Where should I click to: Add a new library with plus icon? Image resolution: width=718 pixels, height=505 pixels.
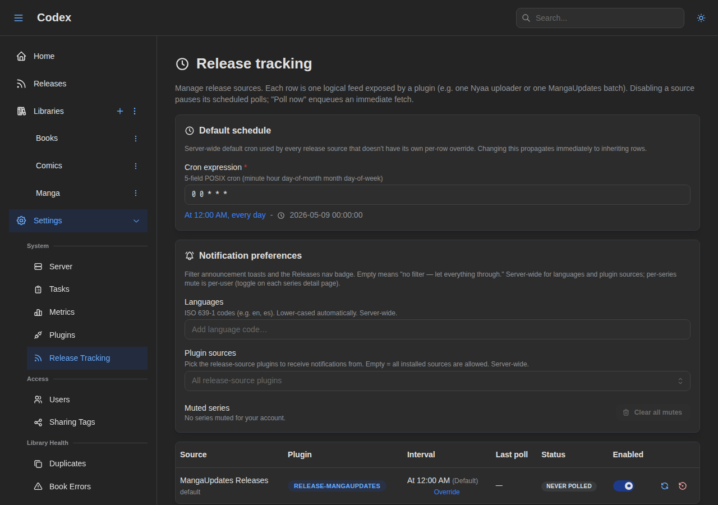tap(119, 111)
